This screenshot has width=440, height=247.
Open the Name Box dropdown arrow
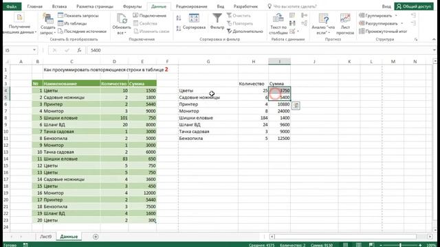[x=34, y=50]
